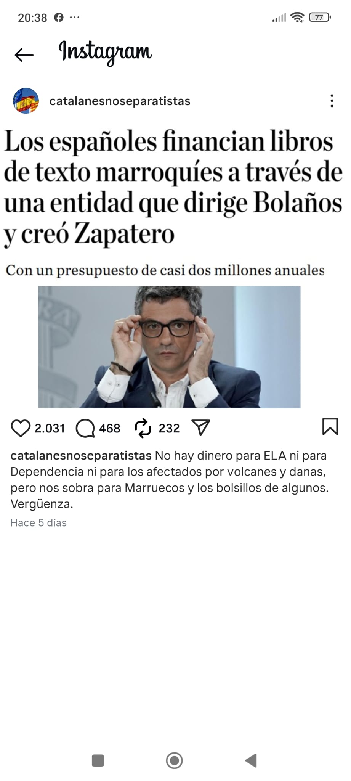Like the post with heart icon

click(20, 428)
